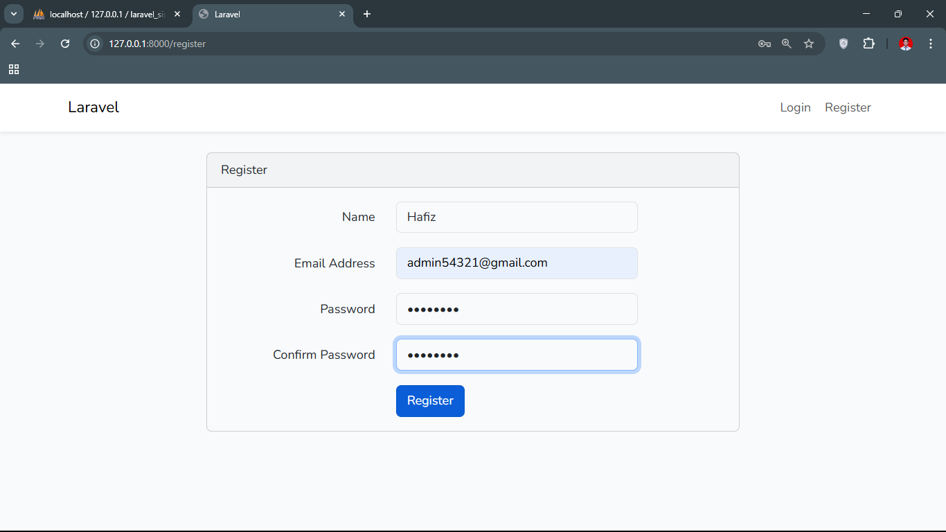The height and width of the screenshot is (532, 946).
Task: Click the apps grid icon in bookmarks bar
Action: tap(14, 69)
